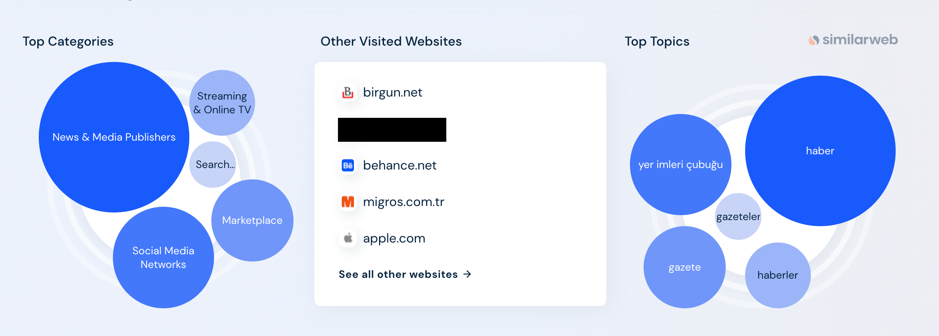
Task: Select the News & Media Publishers bubble
Action: (114, 137)
